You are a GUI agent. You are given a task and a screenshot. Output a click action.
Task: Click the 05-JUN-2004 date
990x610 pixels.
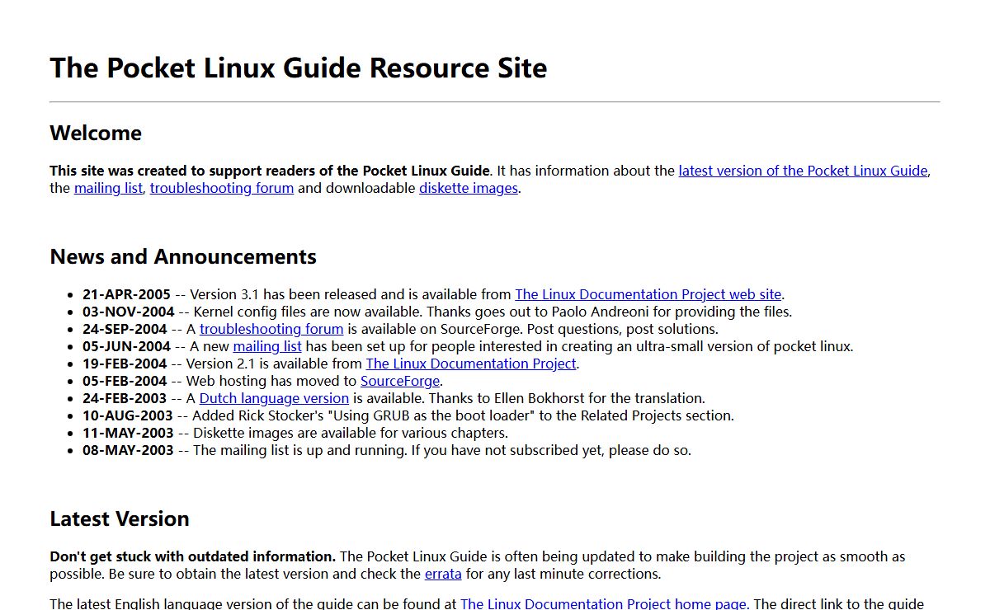click(126, 346)
